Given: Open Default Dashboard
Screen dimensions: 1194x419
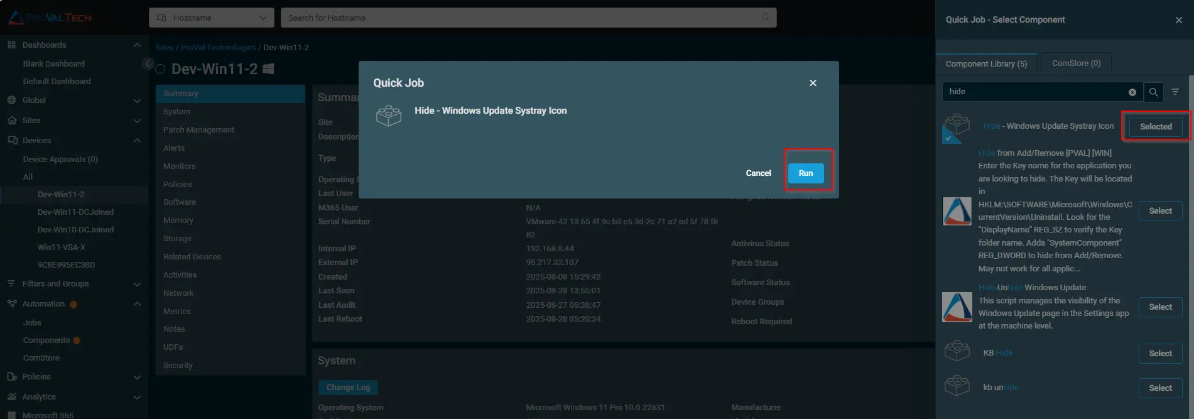Looking at the screenshot, I should click(57, 82).
